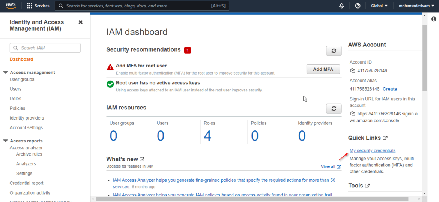The width and height of the screenshot is (439, 202).
Task: Click the magnifier icon in Search IAM
Action: point(15,48)
